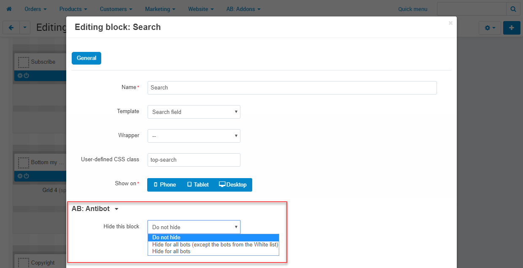Click the magnifier search icon button

[513, 9]
